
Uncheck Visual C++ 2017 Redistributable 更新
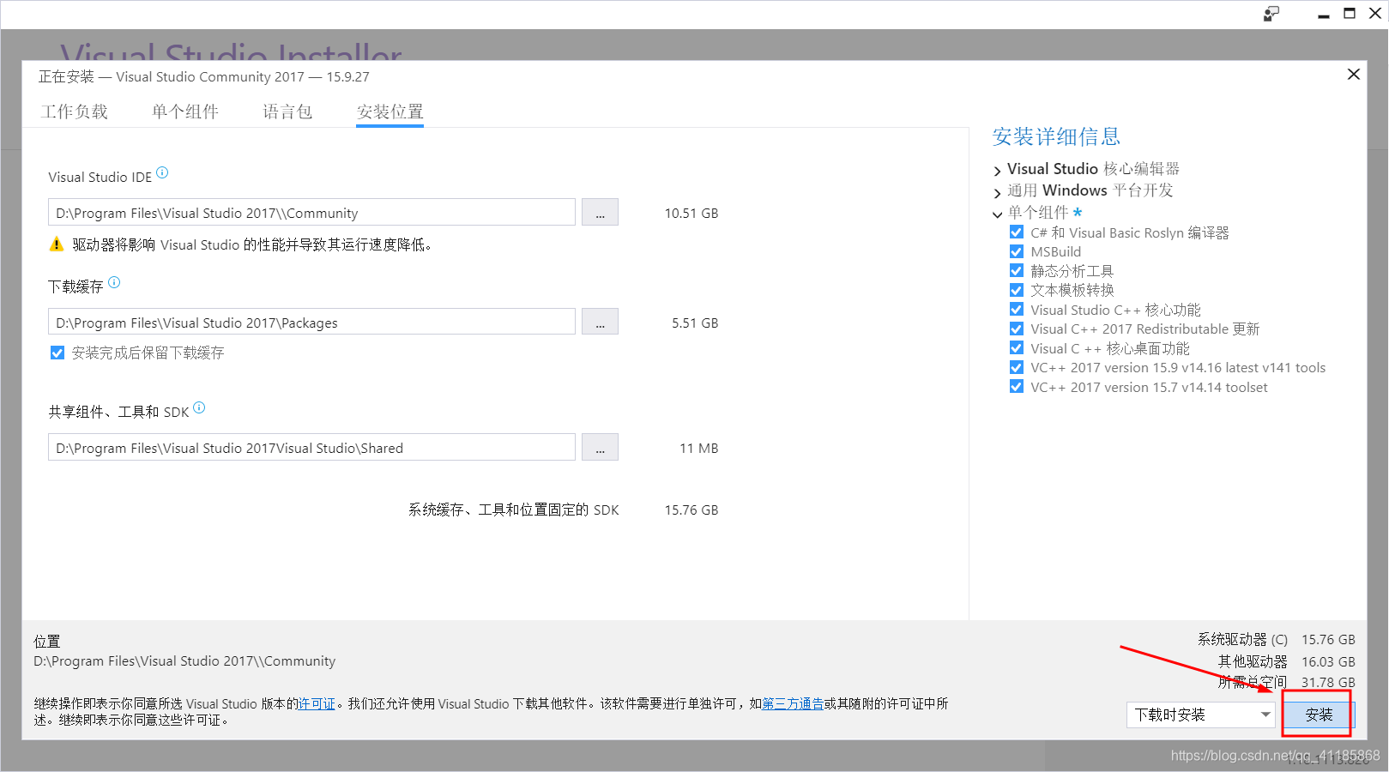tap(1017, 329)
